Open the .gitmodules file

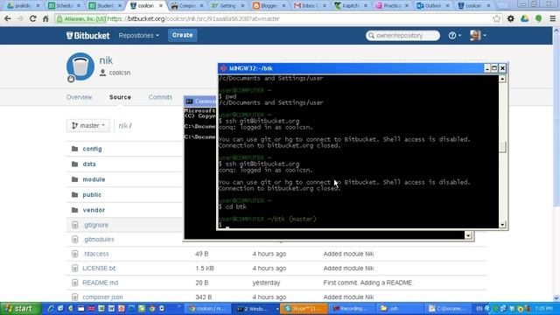click(x=99, y=239)
